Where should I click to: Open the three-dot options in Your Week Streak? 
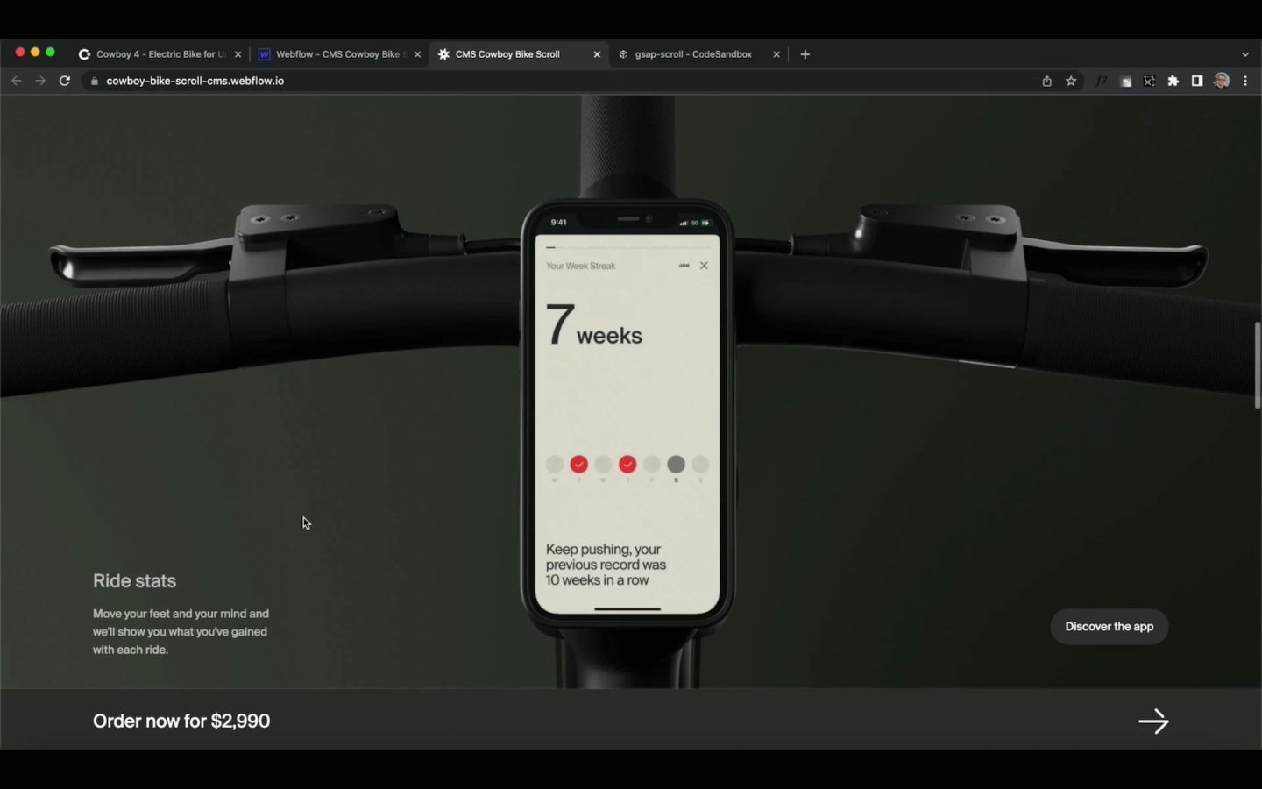point(684,265)
